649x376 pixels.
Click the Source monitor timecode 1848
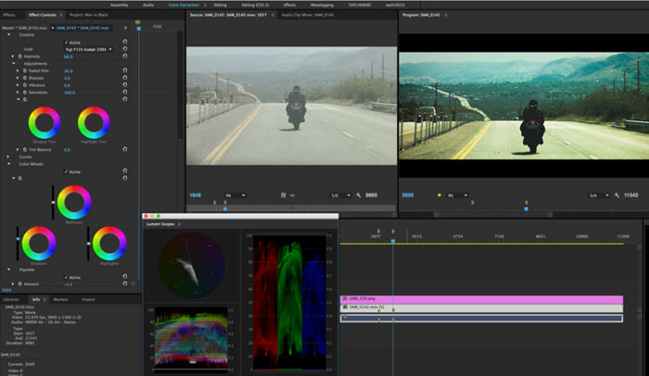point(195,195)
